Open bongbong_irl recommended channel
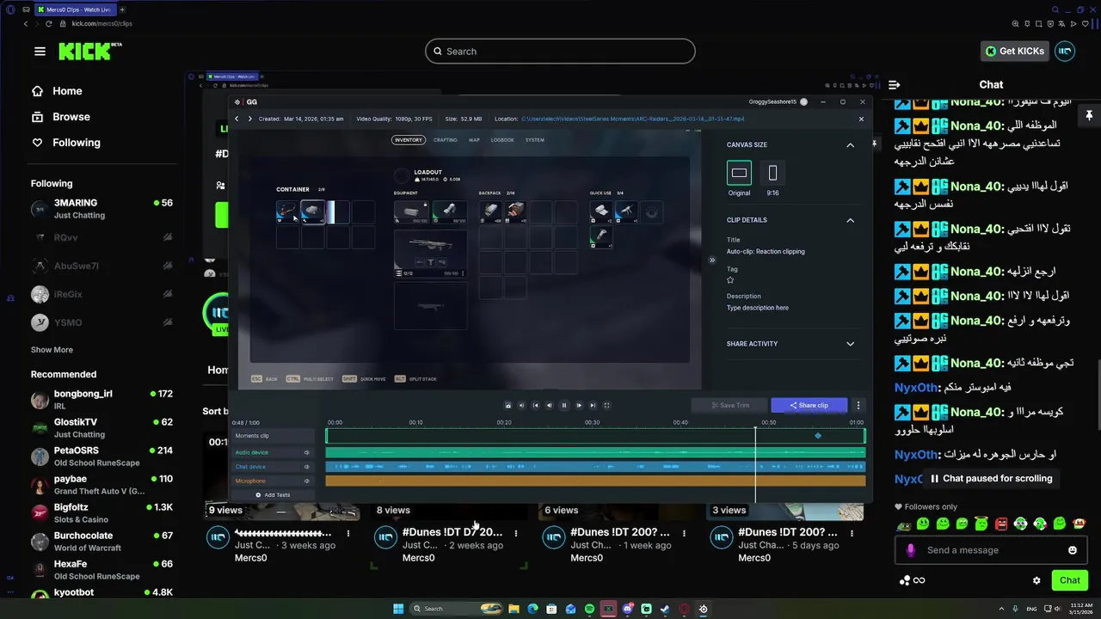1101x619 pixels. coord(101,400)
